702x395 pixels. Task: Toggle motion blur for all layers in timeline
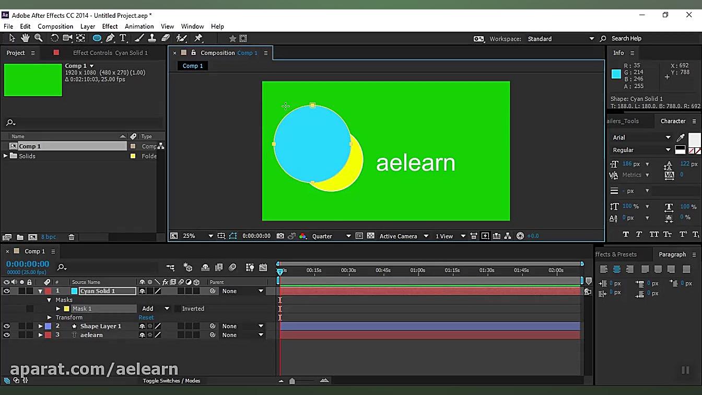[232, 268]
